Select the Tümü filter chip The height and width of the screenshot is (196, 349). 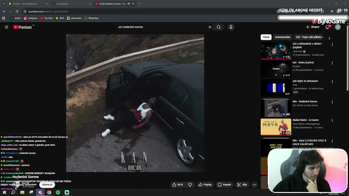(x=266, y=37)
